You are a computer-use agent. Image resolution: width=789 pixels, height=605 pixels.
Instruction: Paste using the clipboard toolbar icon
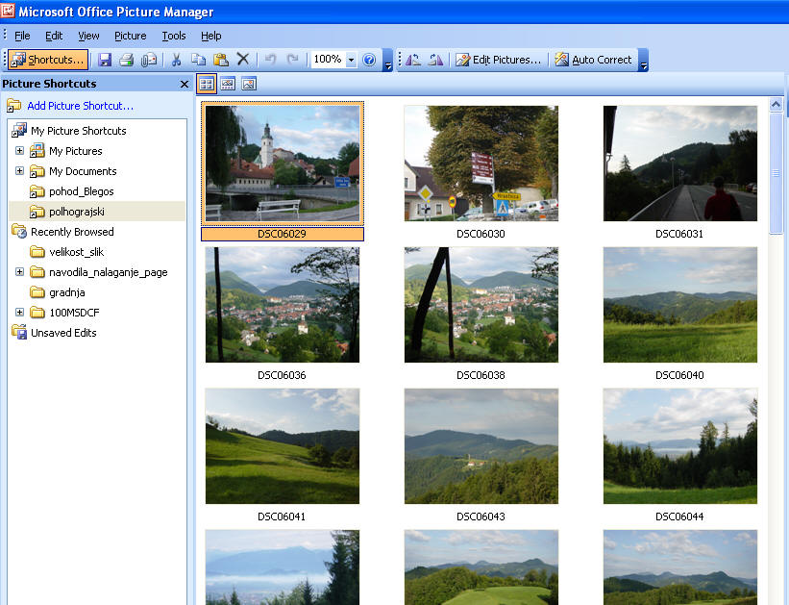point(221,60)
